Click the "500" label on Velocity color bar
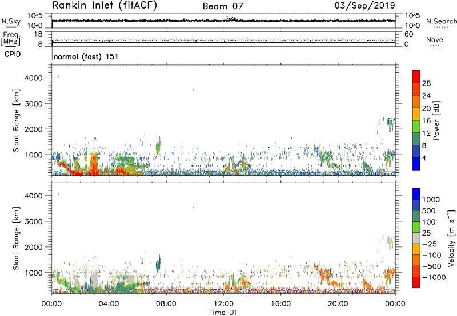457x316 pixels. (x=429, y=210)
